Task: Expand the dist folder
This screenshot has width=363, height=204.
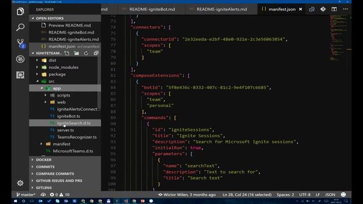Action: pos(52,61)
